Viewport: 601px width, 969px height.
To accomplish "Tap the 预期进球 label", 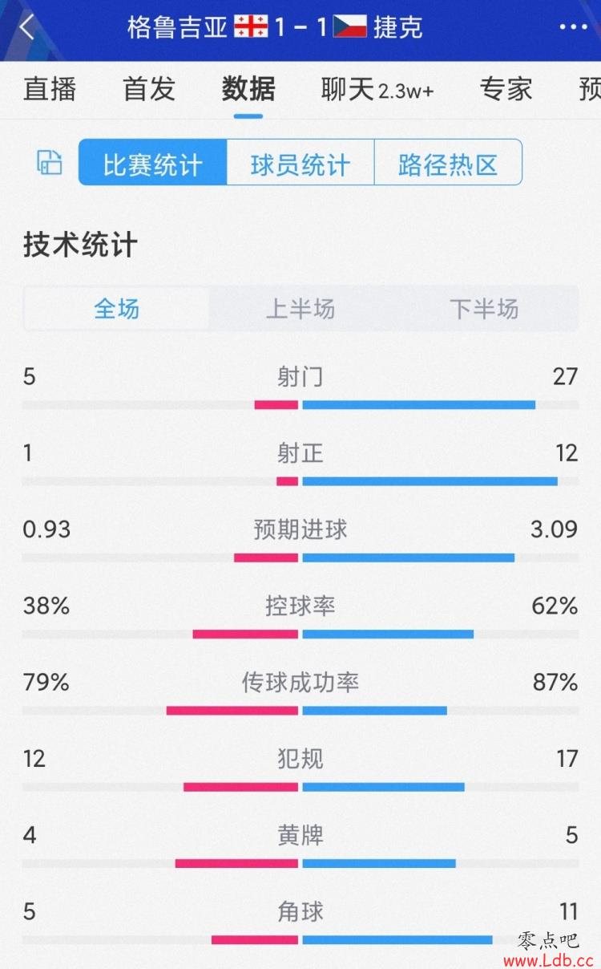I will (x=300, y=530).
